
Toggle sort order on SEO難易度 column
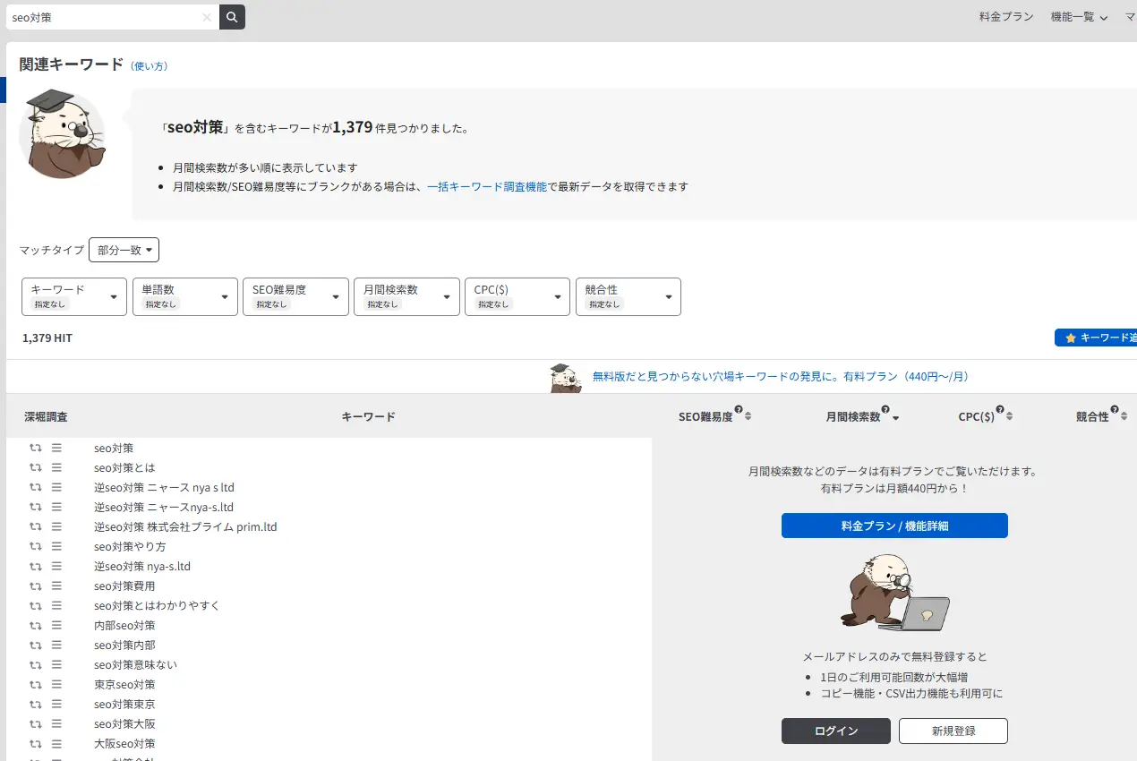pos(748,416)
